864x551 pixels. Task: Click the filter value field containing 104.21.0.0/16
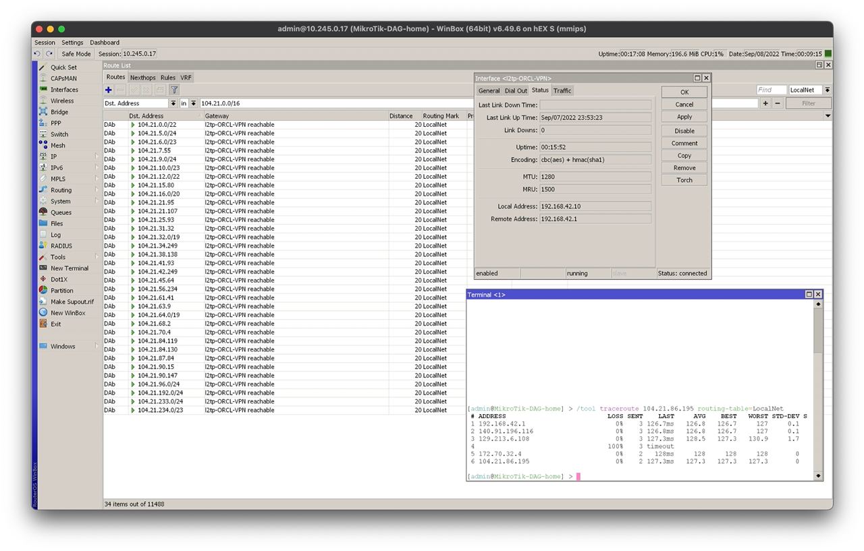tap(479, 103)
